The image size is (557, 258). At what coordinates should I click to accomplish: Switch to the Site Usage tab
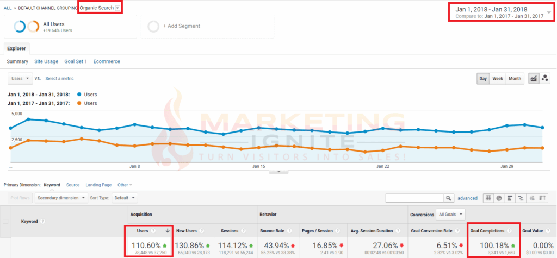[46, 61]
